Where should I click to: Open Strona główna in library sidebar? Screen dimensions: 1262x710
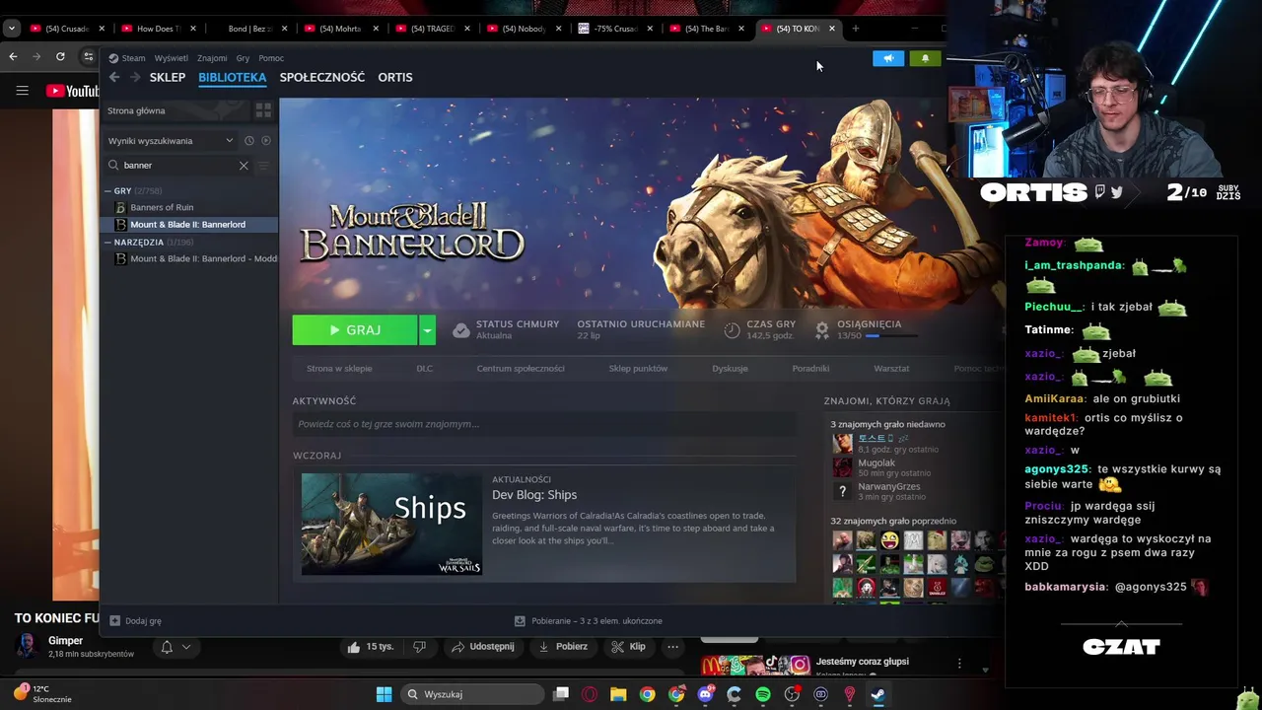coord(136,110)
